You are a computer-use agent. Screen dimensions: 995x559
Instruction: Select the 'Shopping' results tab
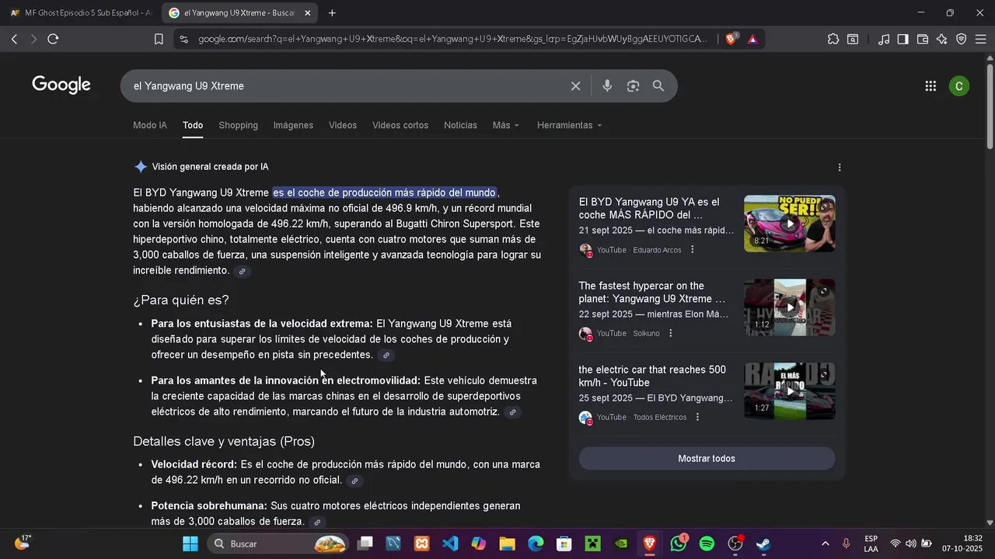(238, 125)
